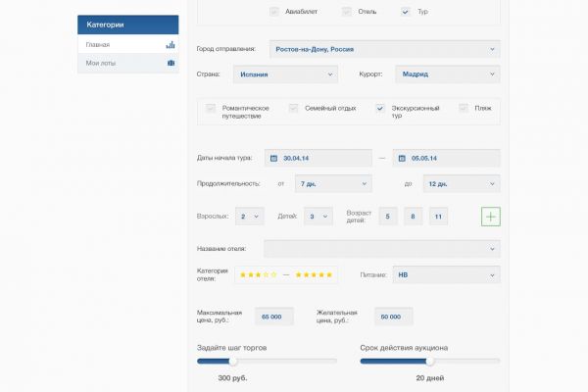Click the 300 руб. step value label
Screen dimensions: 588x392
[232, 378]
